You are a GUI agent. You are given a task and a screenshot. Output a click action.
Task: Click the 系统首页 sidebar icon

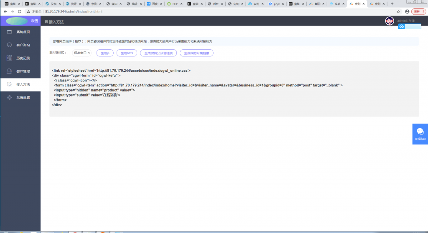click(10, 32)
